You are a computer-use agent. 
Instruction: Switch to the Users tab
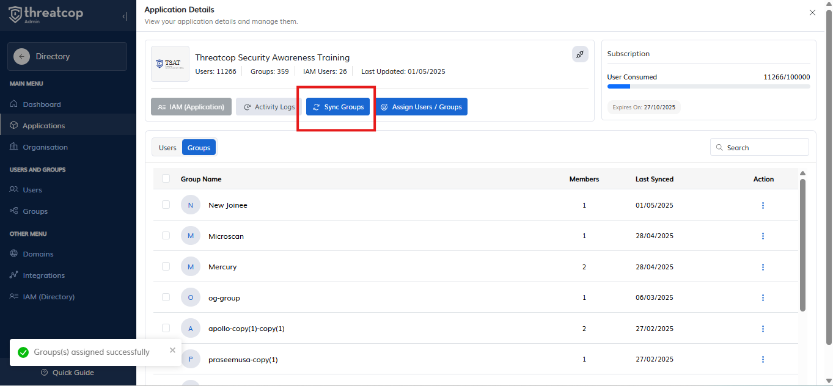pyautogui.click(x=167, y=148)
